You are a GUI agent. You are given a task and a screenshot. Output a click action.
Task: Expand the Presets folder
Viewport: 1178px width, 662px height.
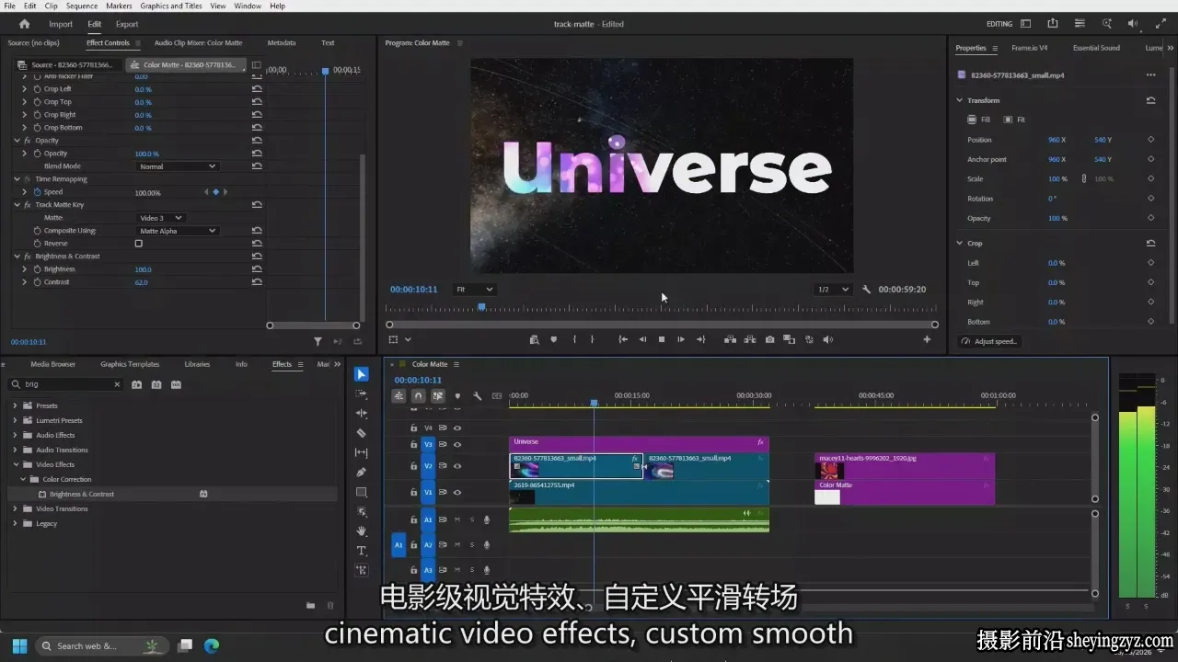pos(15,405)
